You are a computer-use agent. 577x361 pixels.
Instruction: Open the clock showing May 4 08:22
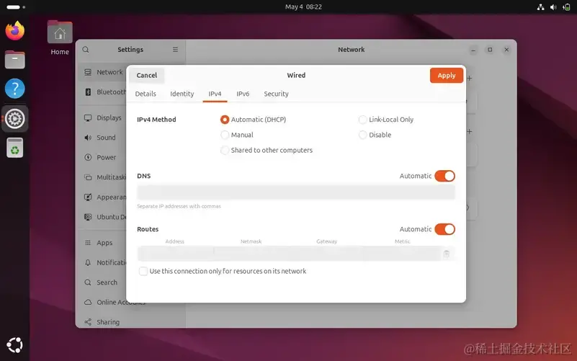[x=303, y=7]
